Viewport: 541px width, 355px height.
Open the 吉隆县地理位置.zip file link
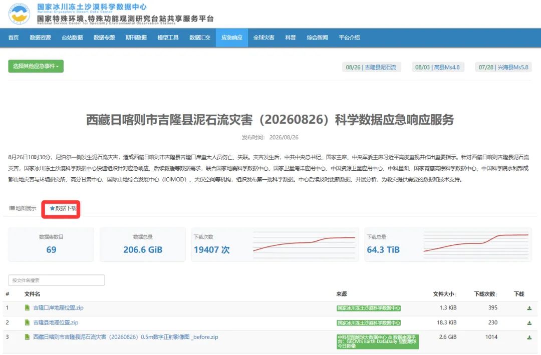[x=56, y=322]
